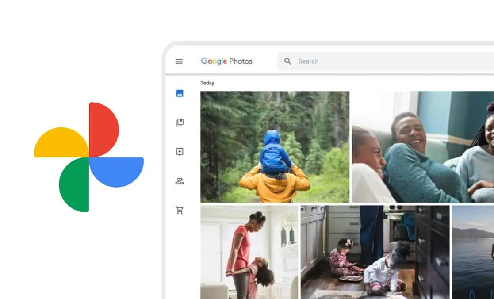The image size is (494, 299).
Task: Click the green petal of the pinwheel
Action: 75,184
